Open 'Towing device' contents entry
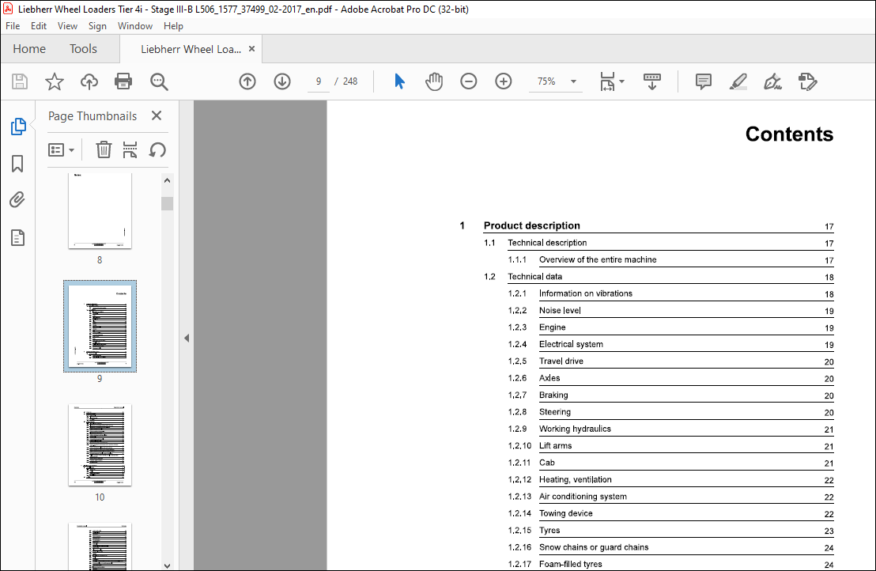 point(565,513)
